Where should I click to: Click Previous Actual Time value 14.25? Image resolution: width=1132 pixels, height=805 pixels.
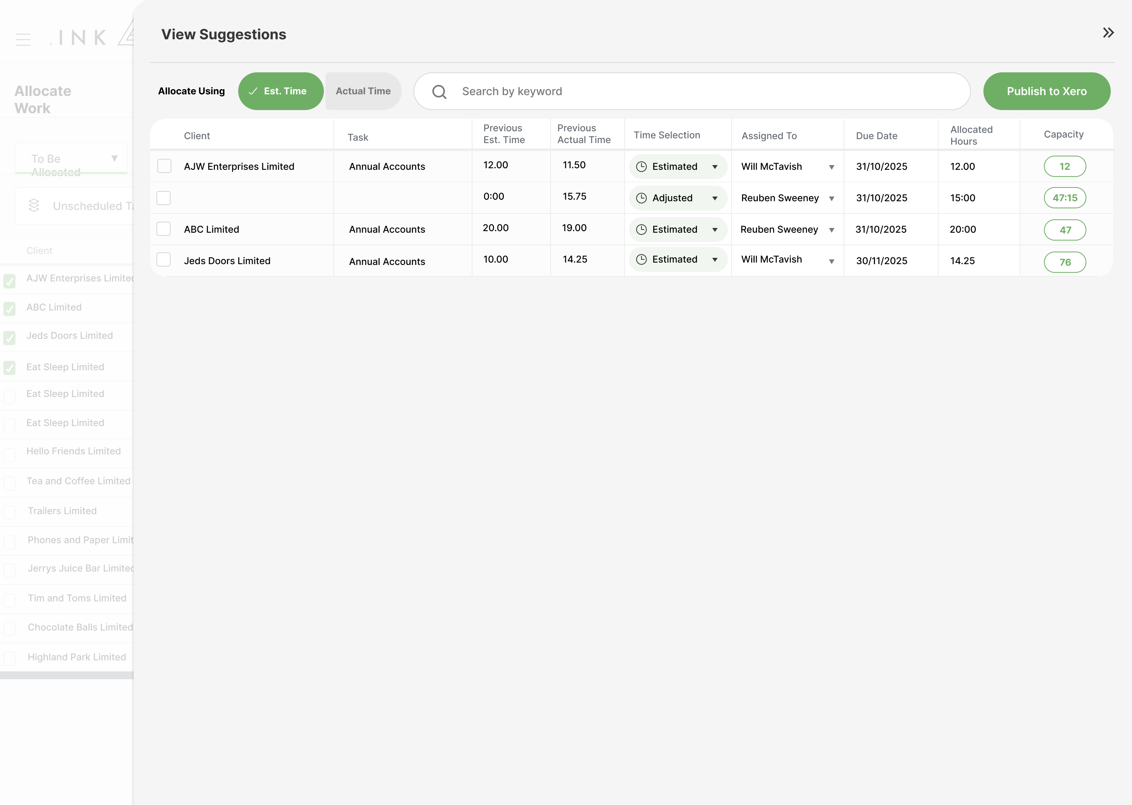pos(574,259)
